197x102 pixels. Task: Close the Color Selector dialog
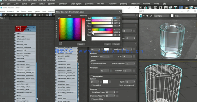coord(120,12)
